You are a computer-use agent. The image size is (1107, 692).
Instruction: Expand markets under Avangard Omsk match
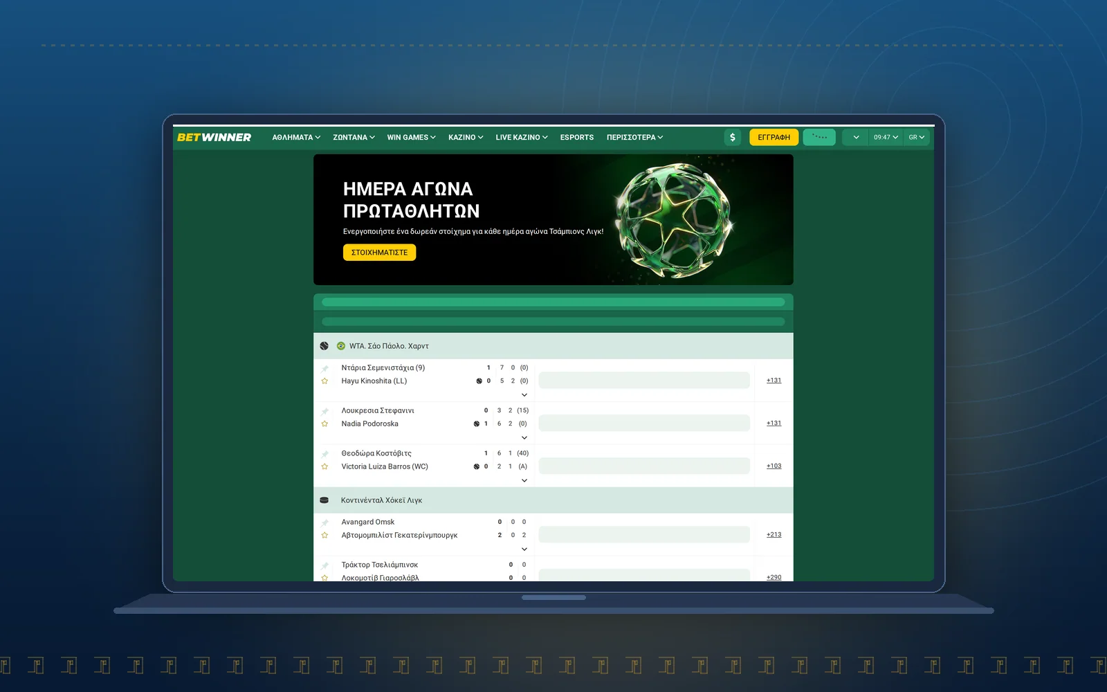(x=524, y=549)
